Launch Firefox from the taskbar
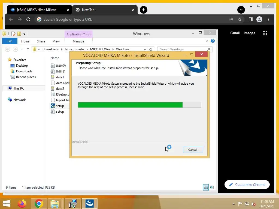This screenshot has height=209, width=279. [22, 204]
